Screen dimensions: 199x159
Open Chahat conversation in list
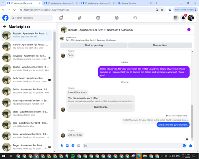click(x=27, y=69)
